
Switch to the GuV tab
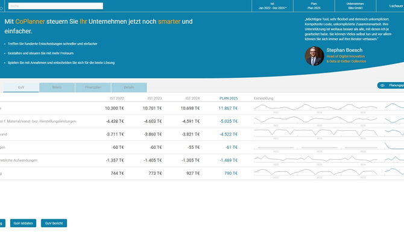[21, 87]
